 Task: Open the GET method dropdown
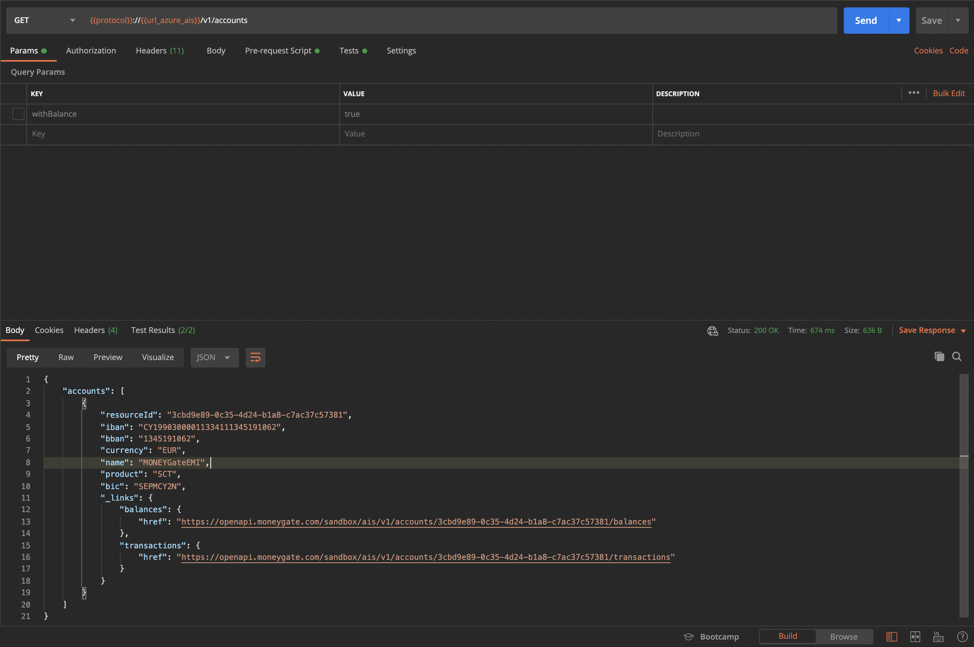(x=44, y=20)
